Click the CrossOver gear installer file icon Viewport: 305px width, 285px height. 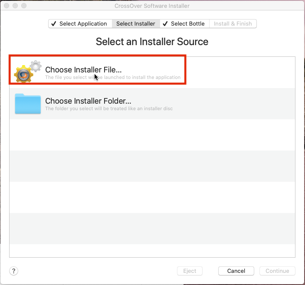[x=28, y=71]
